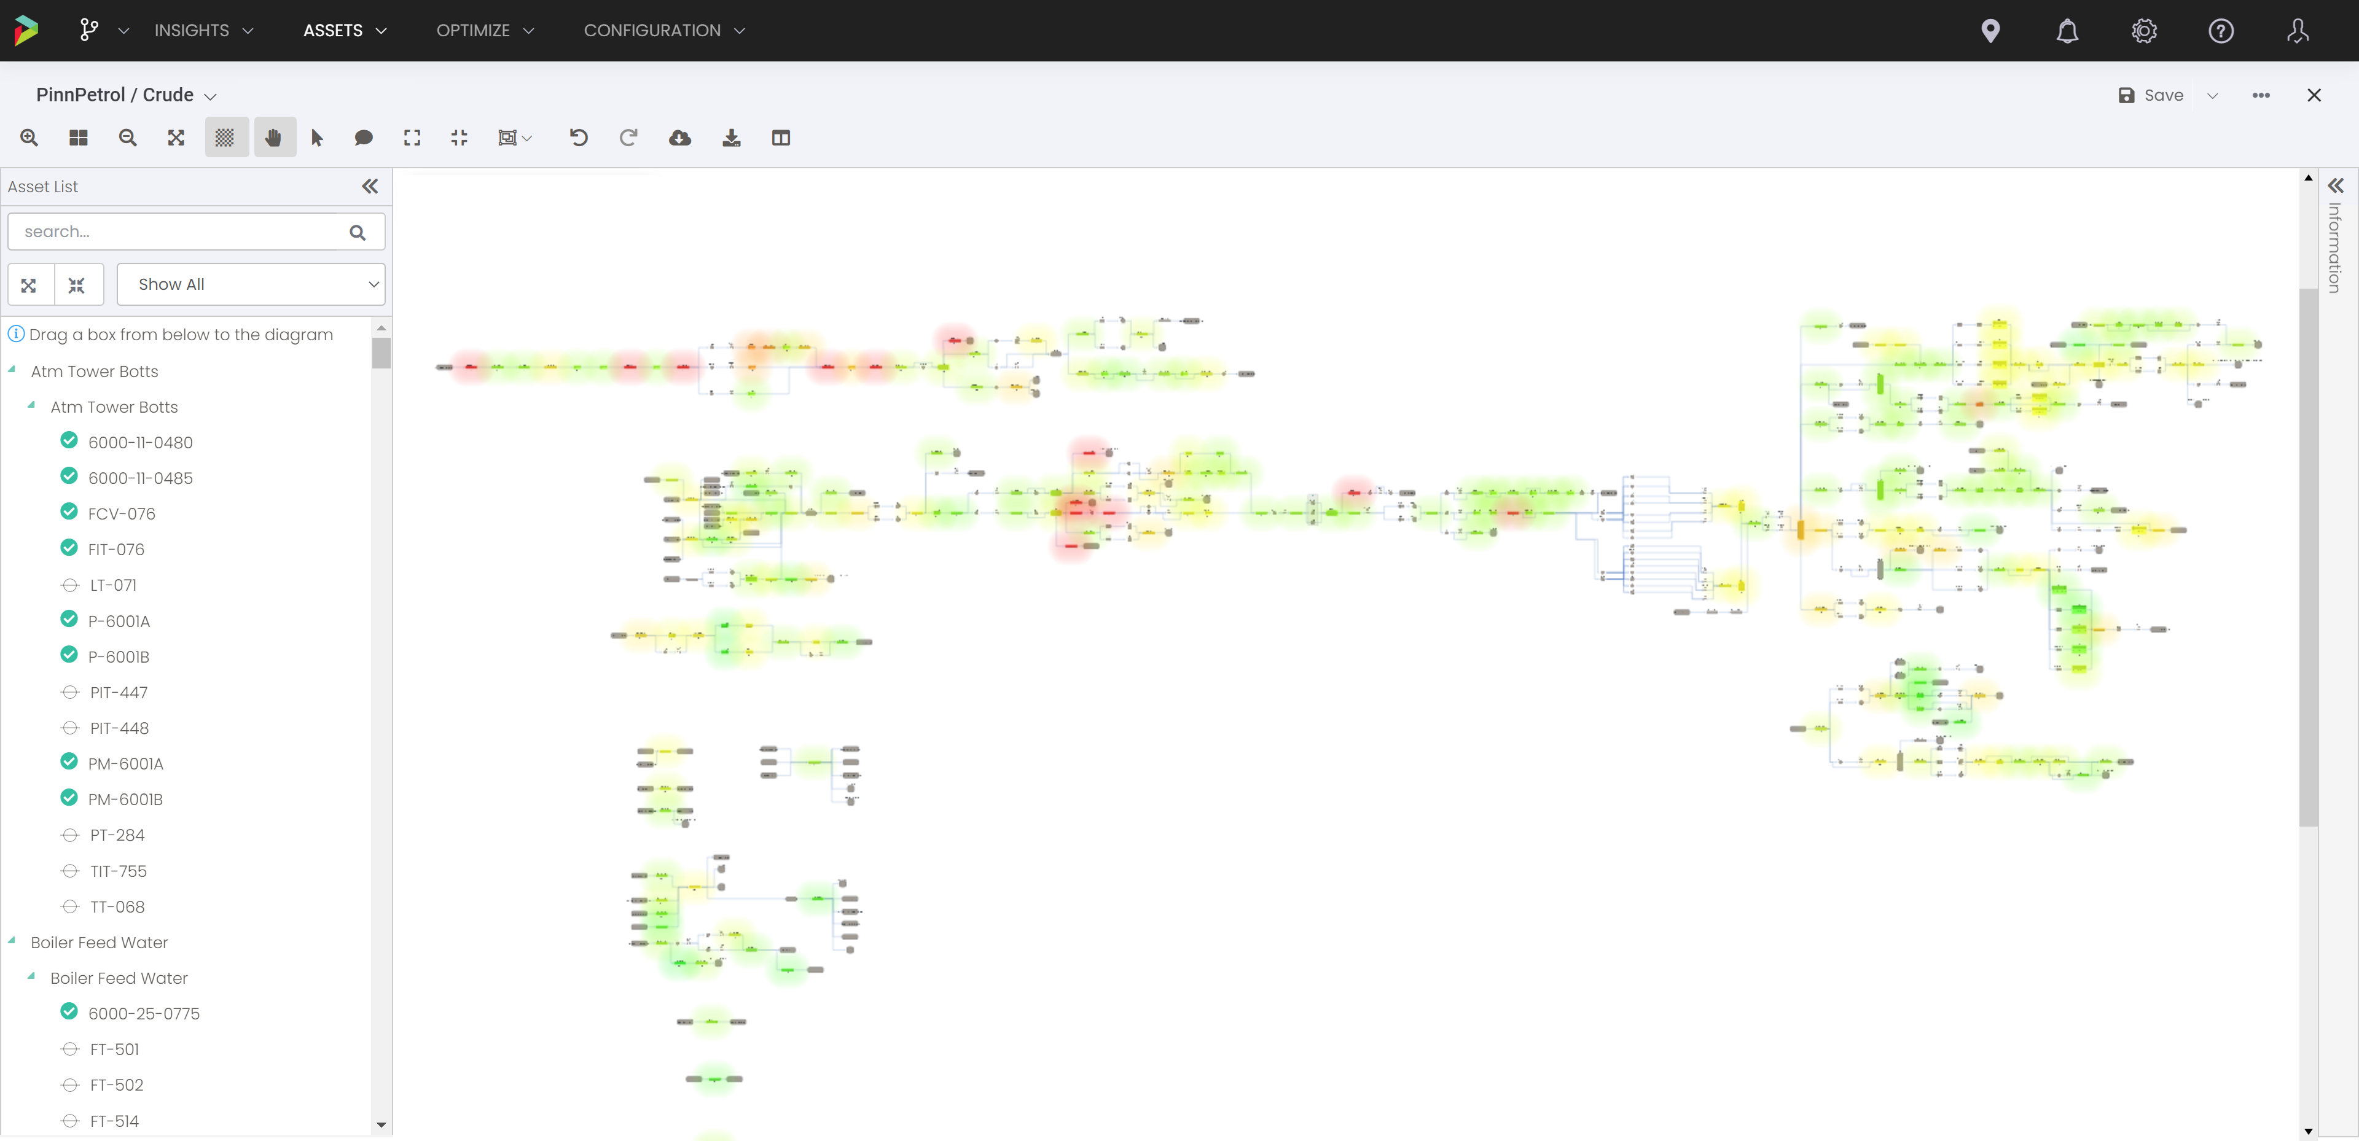
Task: Click the diagram vertical scrollbar down arrow
Action: click(x=2309, y=1132)
